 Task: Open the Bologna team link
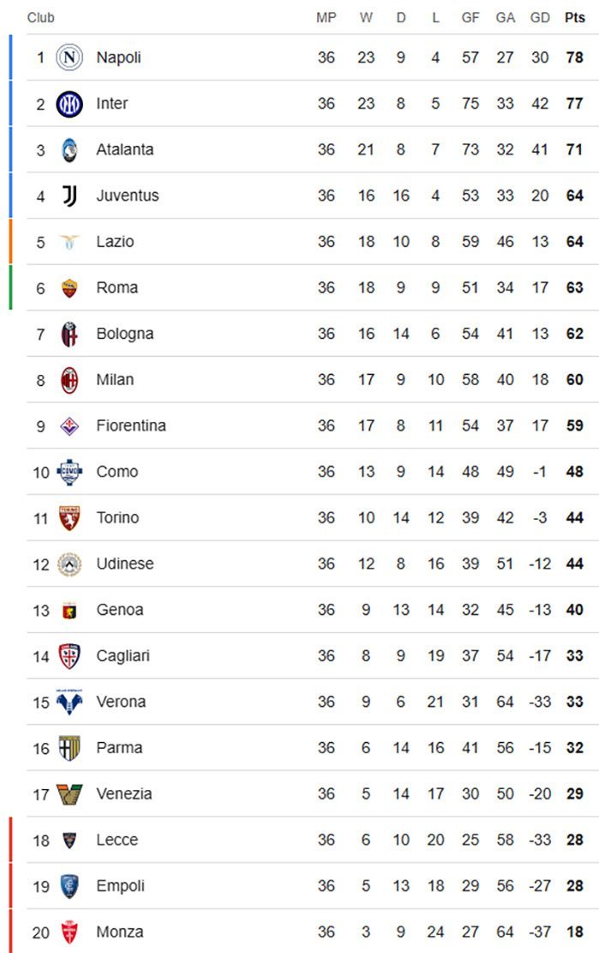click(x=124, y=334)
